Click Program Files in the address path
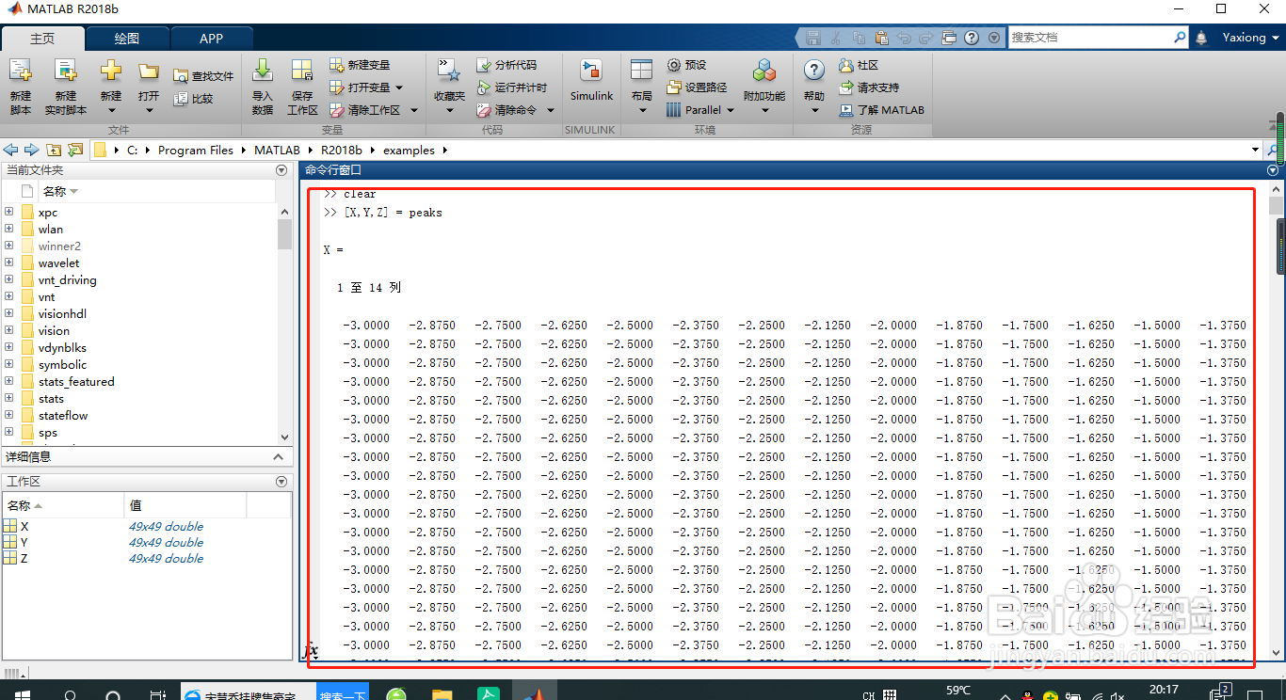This screenshot has width=1286, height=700. [x=195, y=150]
